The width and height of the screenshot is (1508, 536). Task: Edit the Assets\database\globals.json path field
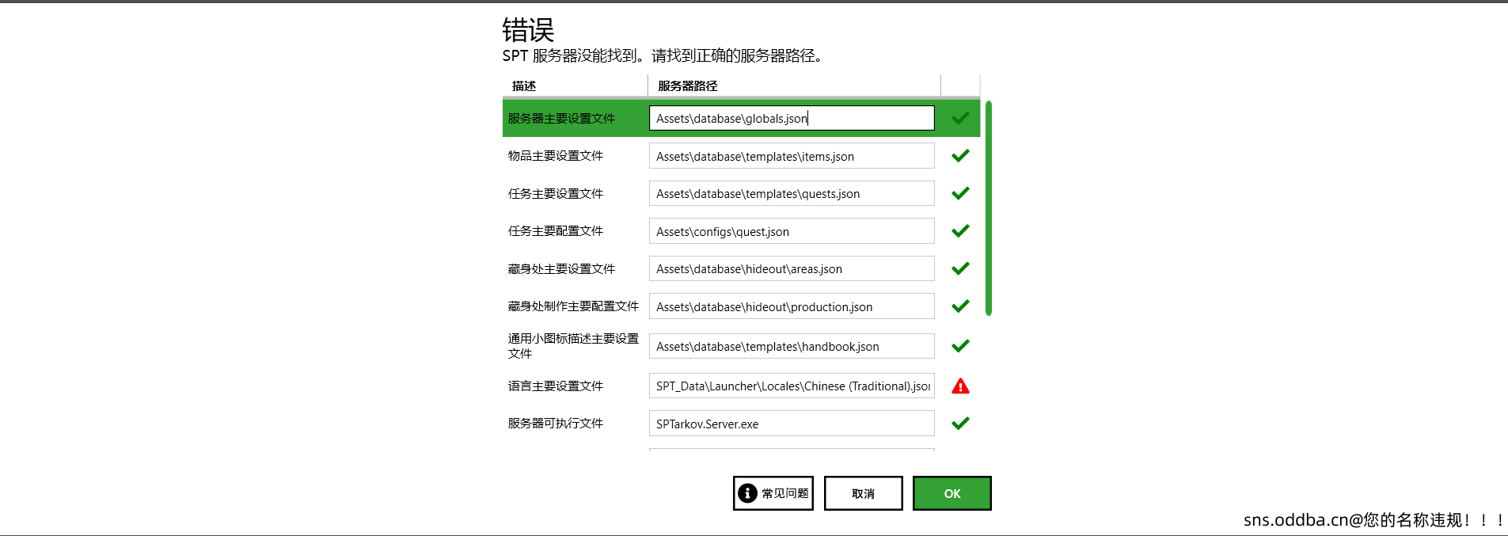(x=792, y=118)
